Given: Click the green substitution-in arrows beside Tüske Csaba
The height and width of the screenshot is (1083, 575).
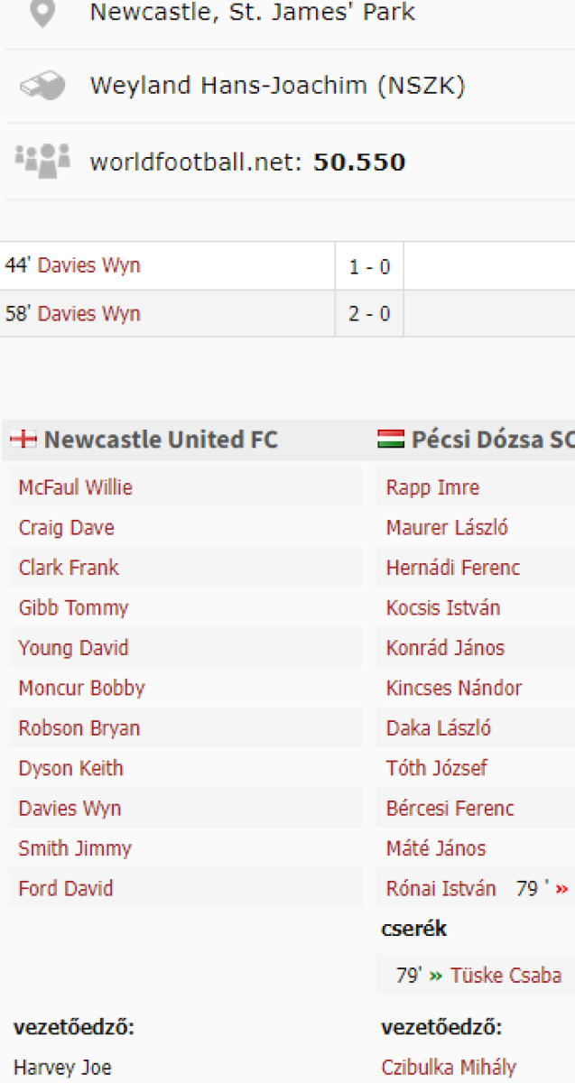Looking at the screenshot, I should click(x=436, y=976).
